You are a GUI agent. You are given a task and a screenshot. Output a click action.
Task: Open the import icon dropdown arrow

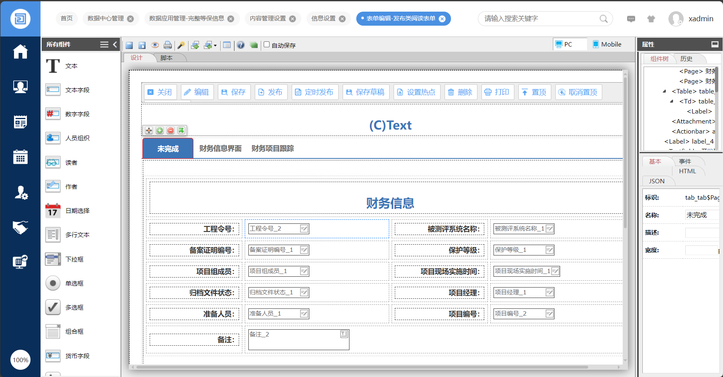coord(215,46)
